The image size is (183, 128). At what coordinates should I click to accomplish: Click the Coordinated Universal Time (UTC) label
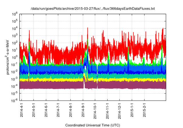point(93,125)
